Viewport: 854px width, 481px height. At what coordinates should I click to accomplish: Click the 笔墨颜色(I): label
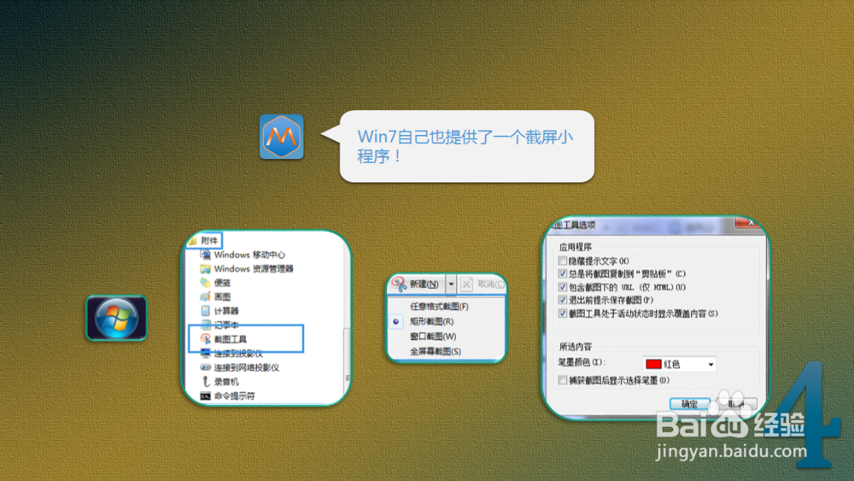point(582,362)
